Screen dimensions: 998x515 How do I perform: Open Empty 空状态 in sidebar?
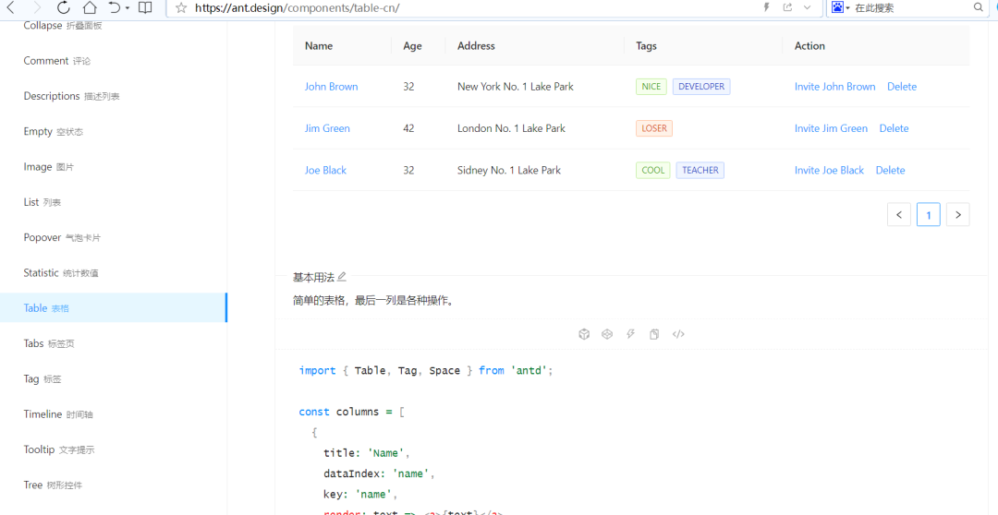pos(53,132)
